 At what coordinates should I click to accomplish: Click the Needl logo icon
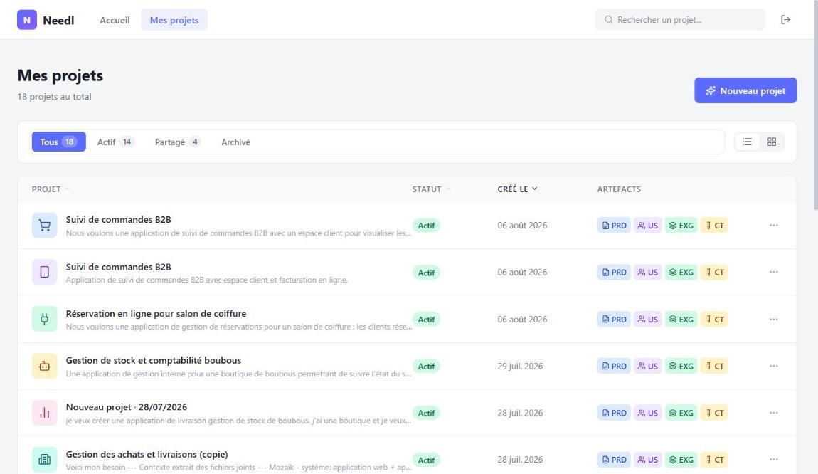pyautogui.click(x=26, y=20)
